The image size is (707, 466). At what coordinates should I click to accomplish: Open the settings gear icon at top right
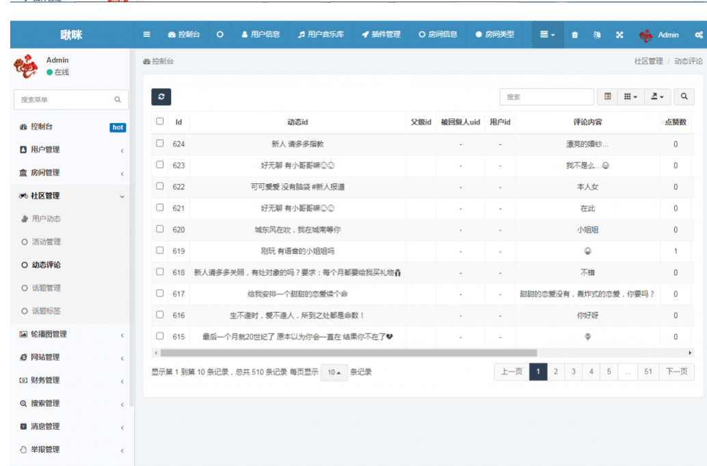click(x=699, y=35)
